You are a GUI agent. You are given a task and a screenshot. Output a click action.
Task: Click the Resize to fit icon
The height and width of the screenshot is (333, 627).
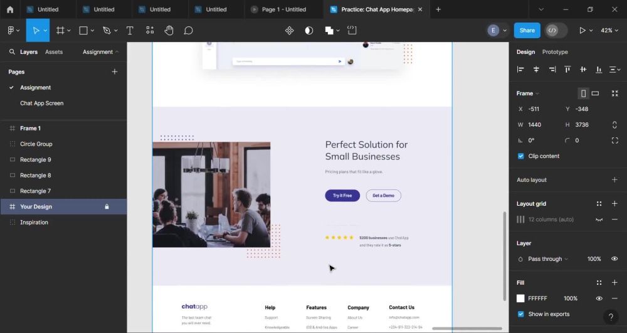614,93
